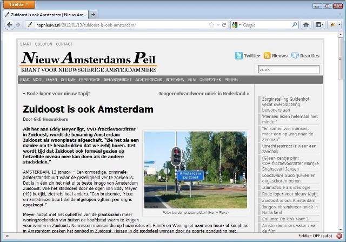This screenshot has width=346, height=242.
Task: Close the add-on bar with the x
Action: (7, 236)
